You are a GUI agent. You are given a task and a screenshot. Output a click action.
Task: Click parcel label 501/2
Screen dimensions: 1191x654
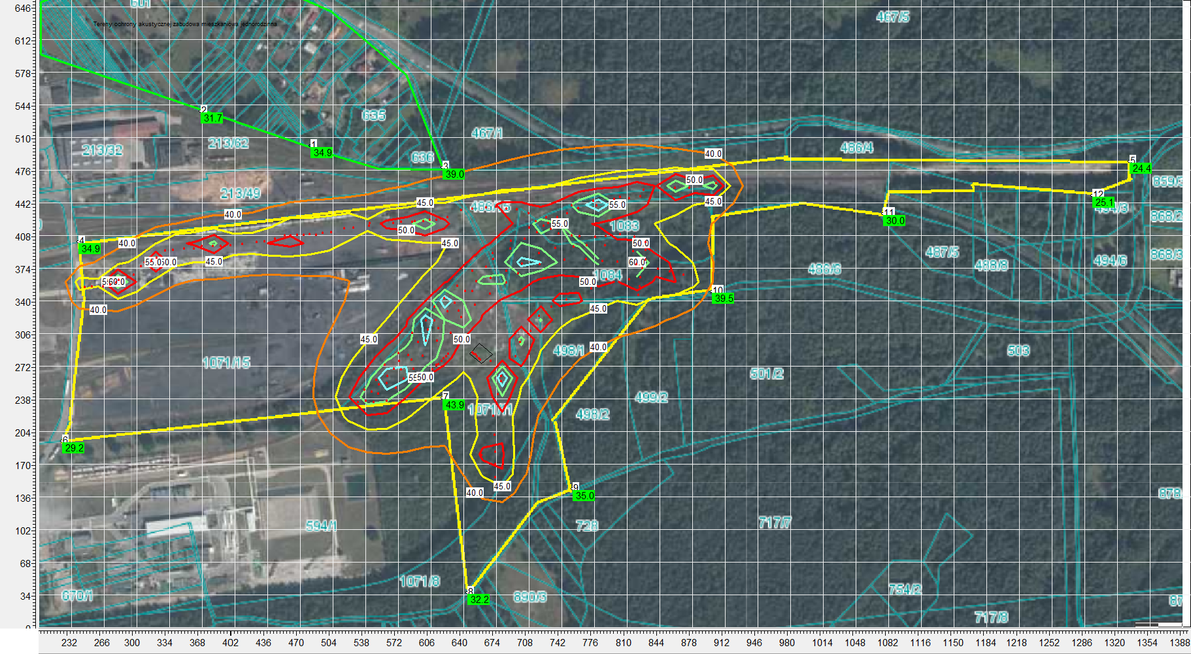tap(766, 374)
